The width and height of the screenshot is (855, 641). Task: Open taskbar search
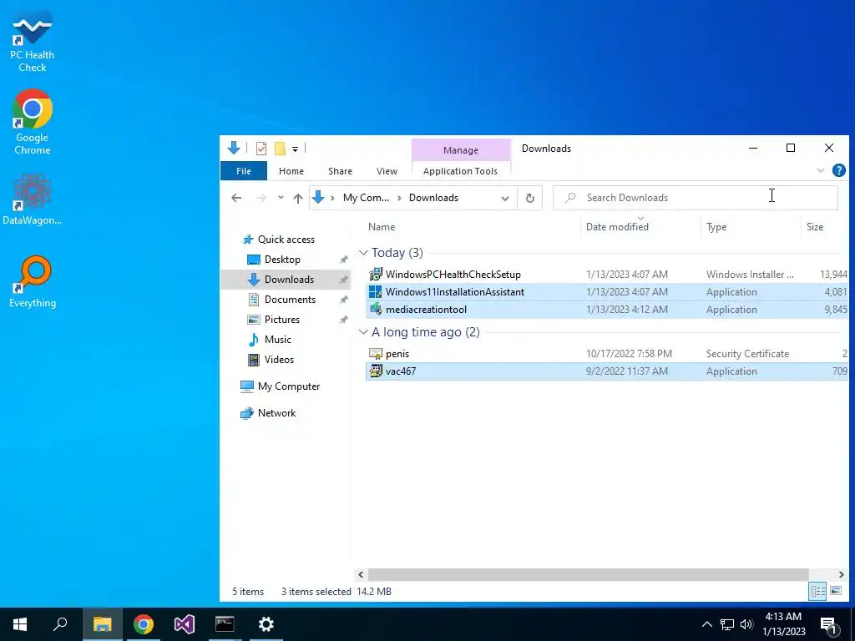60,624
